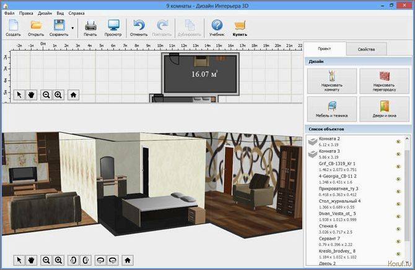415x270 pixels.
Task: Click the Двери и окна button
Action: [384, 109]
